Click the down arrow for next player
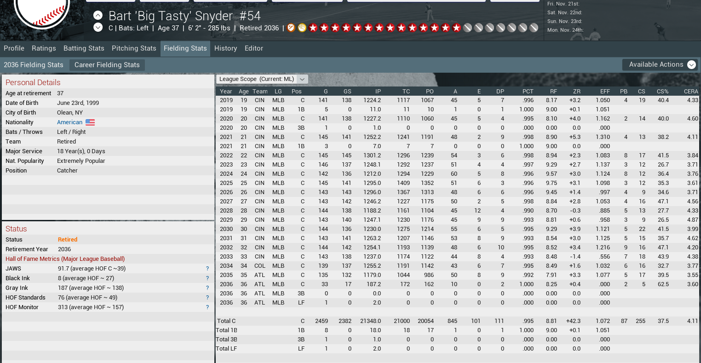The image size is (701, 363). 98,27
